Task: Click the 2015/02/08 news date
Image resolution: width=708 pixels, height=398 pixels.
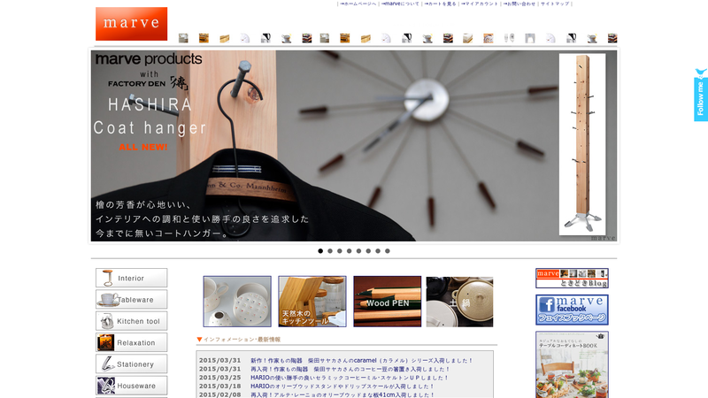Action: pyautogui.click(x=219, y=394)
